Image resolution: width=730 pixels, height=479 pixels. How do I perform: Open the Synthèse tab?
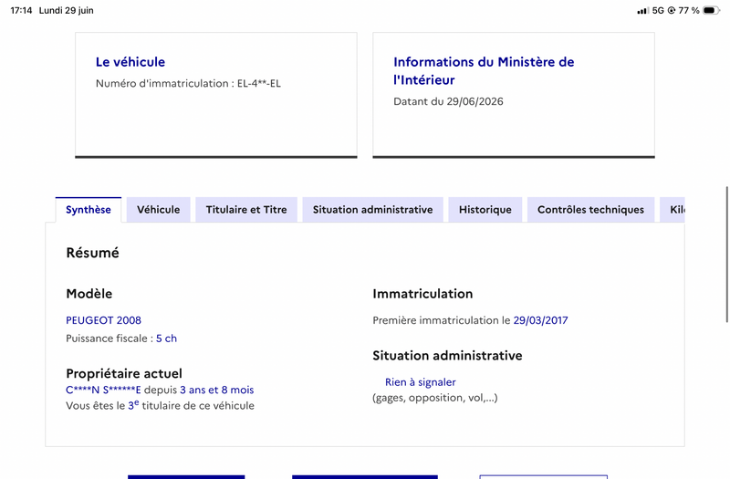coord(89,210)
